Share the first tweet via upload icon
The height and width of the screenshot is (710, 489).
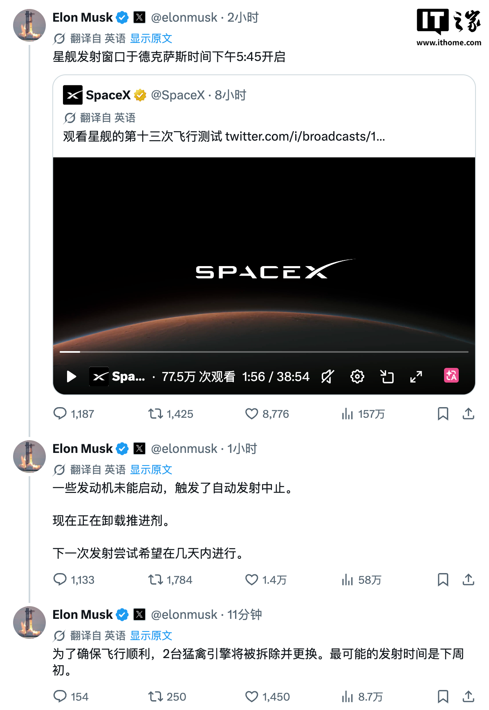469,414
